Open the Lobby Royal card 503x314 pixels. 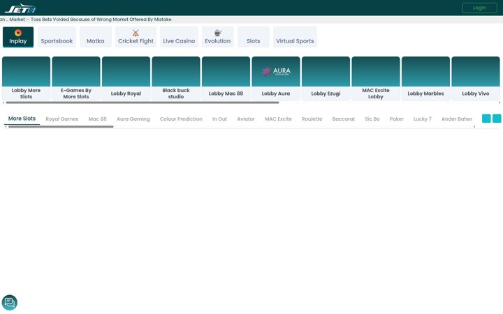click(126, 78)
